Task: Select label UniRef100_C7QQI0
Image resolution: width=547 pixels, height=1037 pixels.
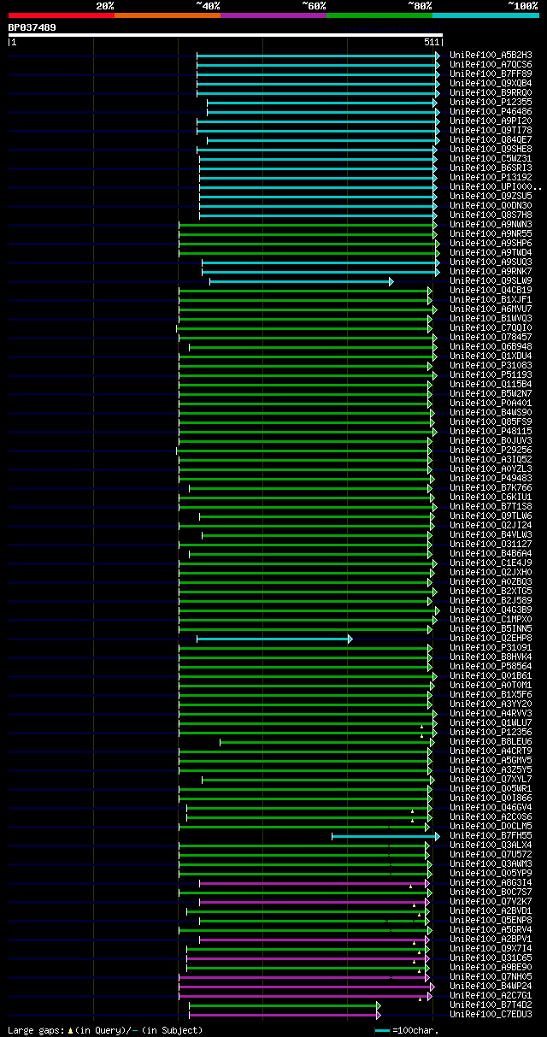Action: tap(491, 328)
